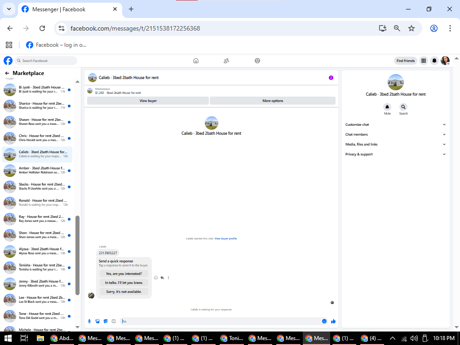Open Amber Hollister-Robinson conversation
Image resolution: width=460 pixels, height=345 pixels.
pyautogui.click(x=37, y=170)
